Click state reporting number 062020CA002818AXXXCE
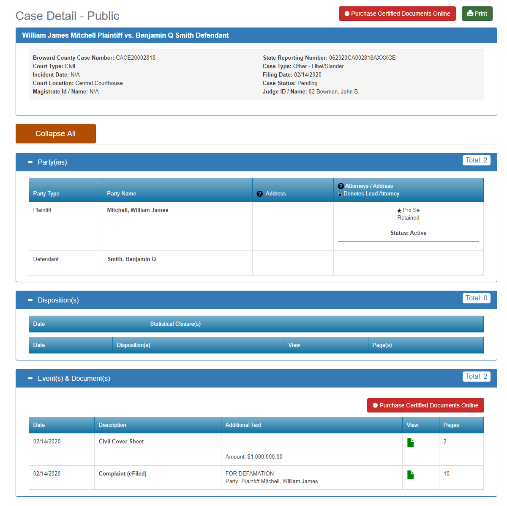This screenshot has width=507, height=506. point(363,58)
